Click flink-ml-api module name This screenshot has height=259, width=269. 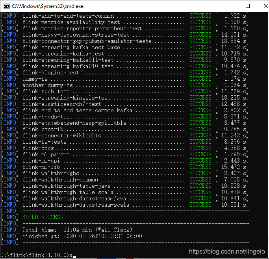tap(41, 161)
